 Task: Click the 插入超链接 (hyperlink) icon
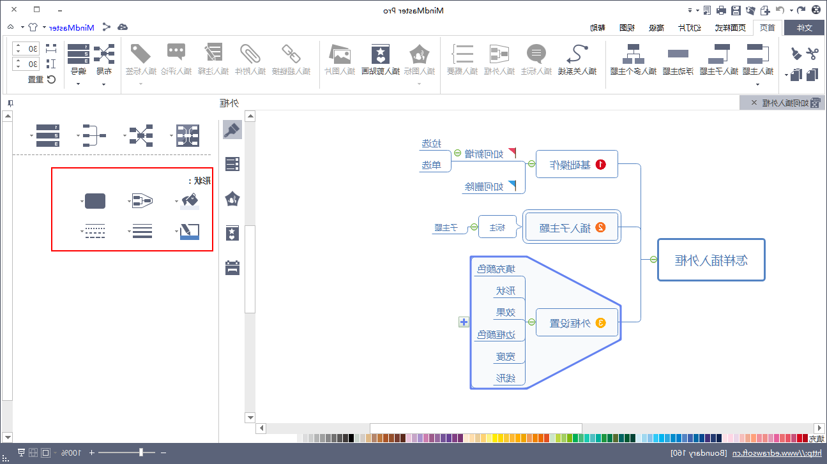coord(291,54)
